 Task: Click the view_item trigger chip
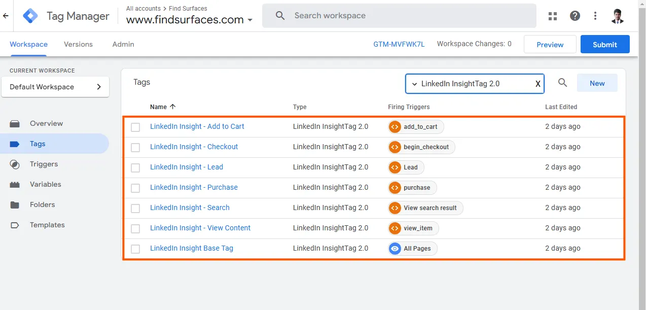click(413, 228)
